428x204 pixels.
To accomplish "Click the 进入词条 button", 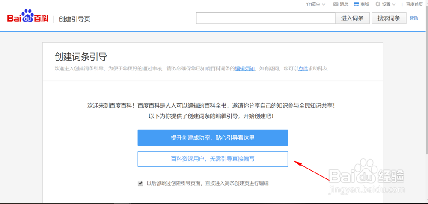I will pyautogui.click(x=352, y=18).
